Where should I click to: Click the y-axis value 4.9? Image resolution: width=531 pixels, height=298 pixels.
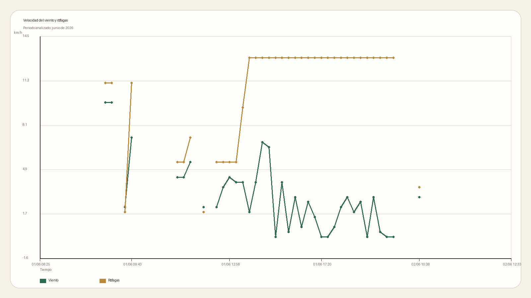coord(25,169)
